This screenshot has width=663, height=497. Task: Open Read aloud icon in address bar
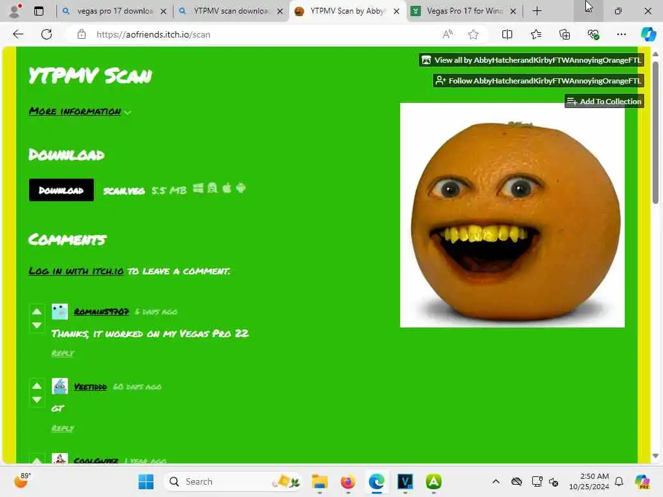[447, 34]
